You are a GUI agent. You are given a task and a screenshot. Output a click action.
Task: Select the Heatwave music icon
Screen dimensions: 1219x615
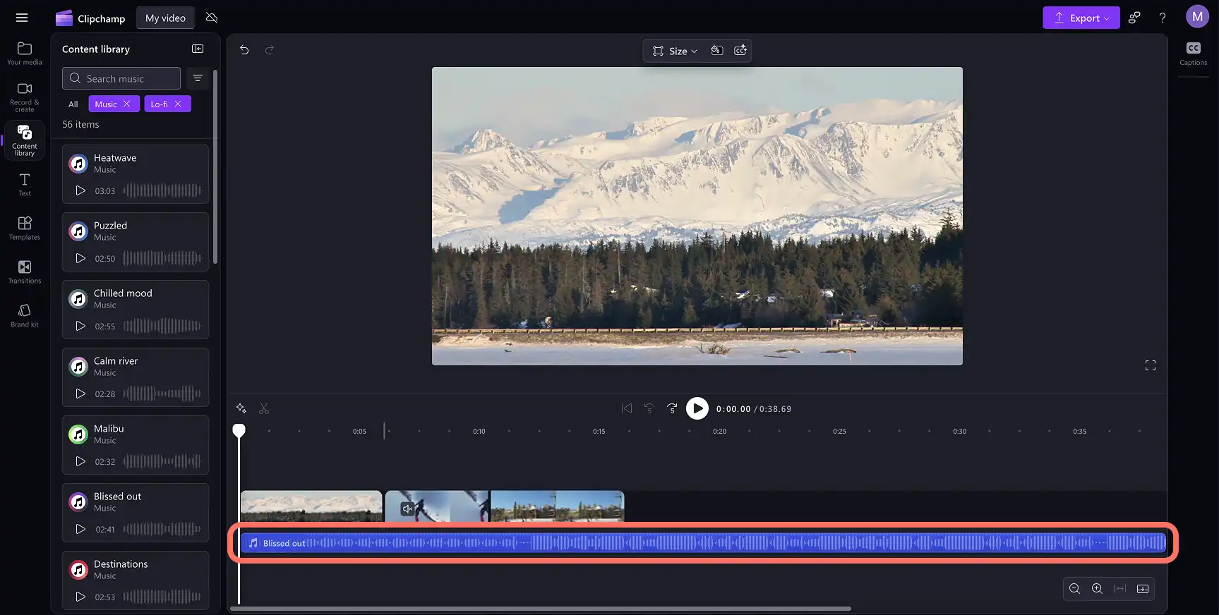point(78,164)
